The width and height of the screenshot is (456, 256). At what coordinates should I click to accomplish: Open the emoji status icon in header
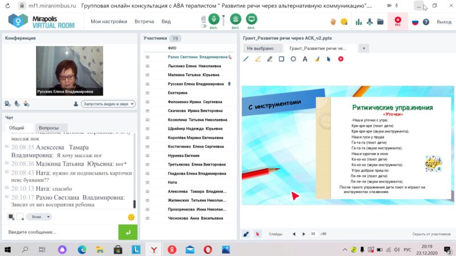[x=344, y=22]
